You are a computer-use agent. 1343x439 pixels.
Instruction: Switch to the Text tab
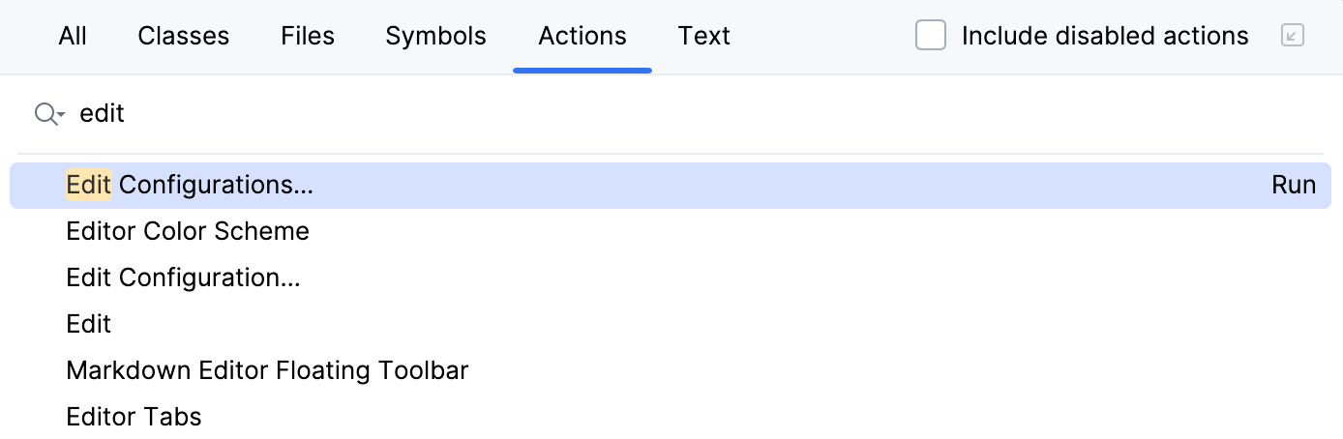(x=704, y=37)
